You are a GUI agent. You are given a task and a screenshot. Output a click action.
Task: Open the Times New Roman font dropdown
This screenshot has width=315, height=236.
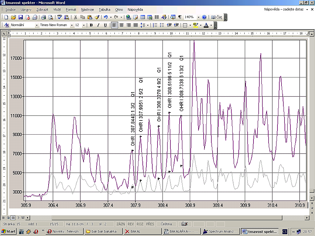pyautogui.click(x=71, y=25)
